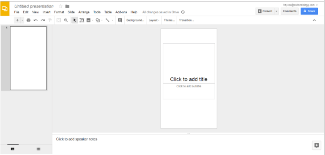Click the blue Share button
Screen dimensions: 325x155
point(309,11)
